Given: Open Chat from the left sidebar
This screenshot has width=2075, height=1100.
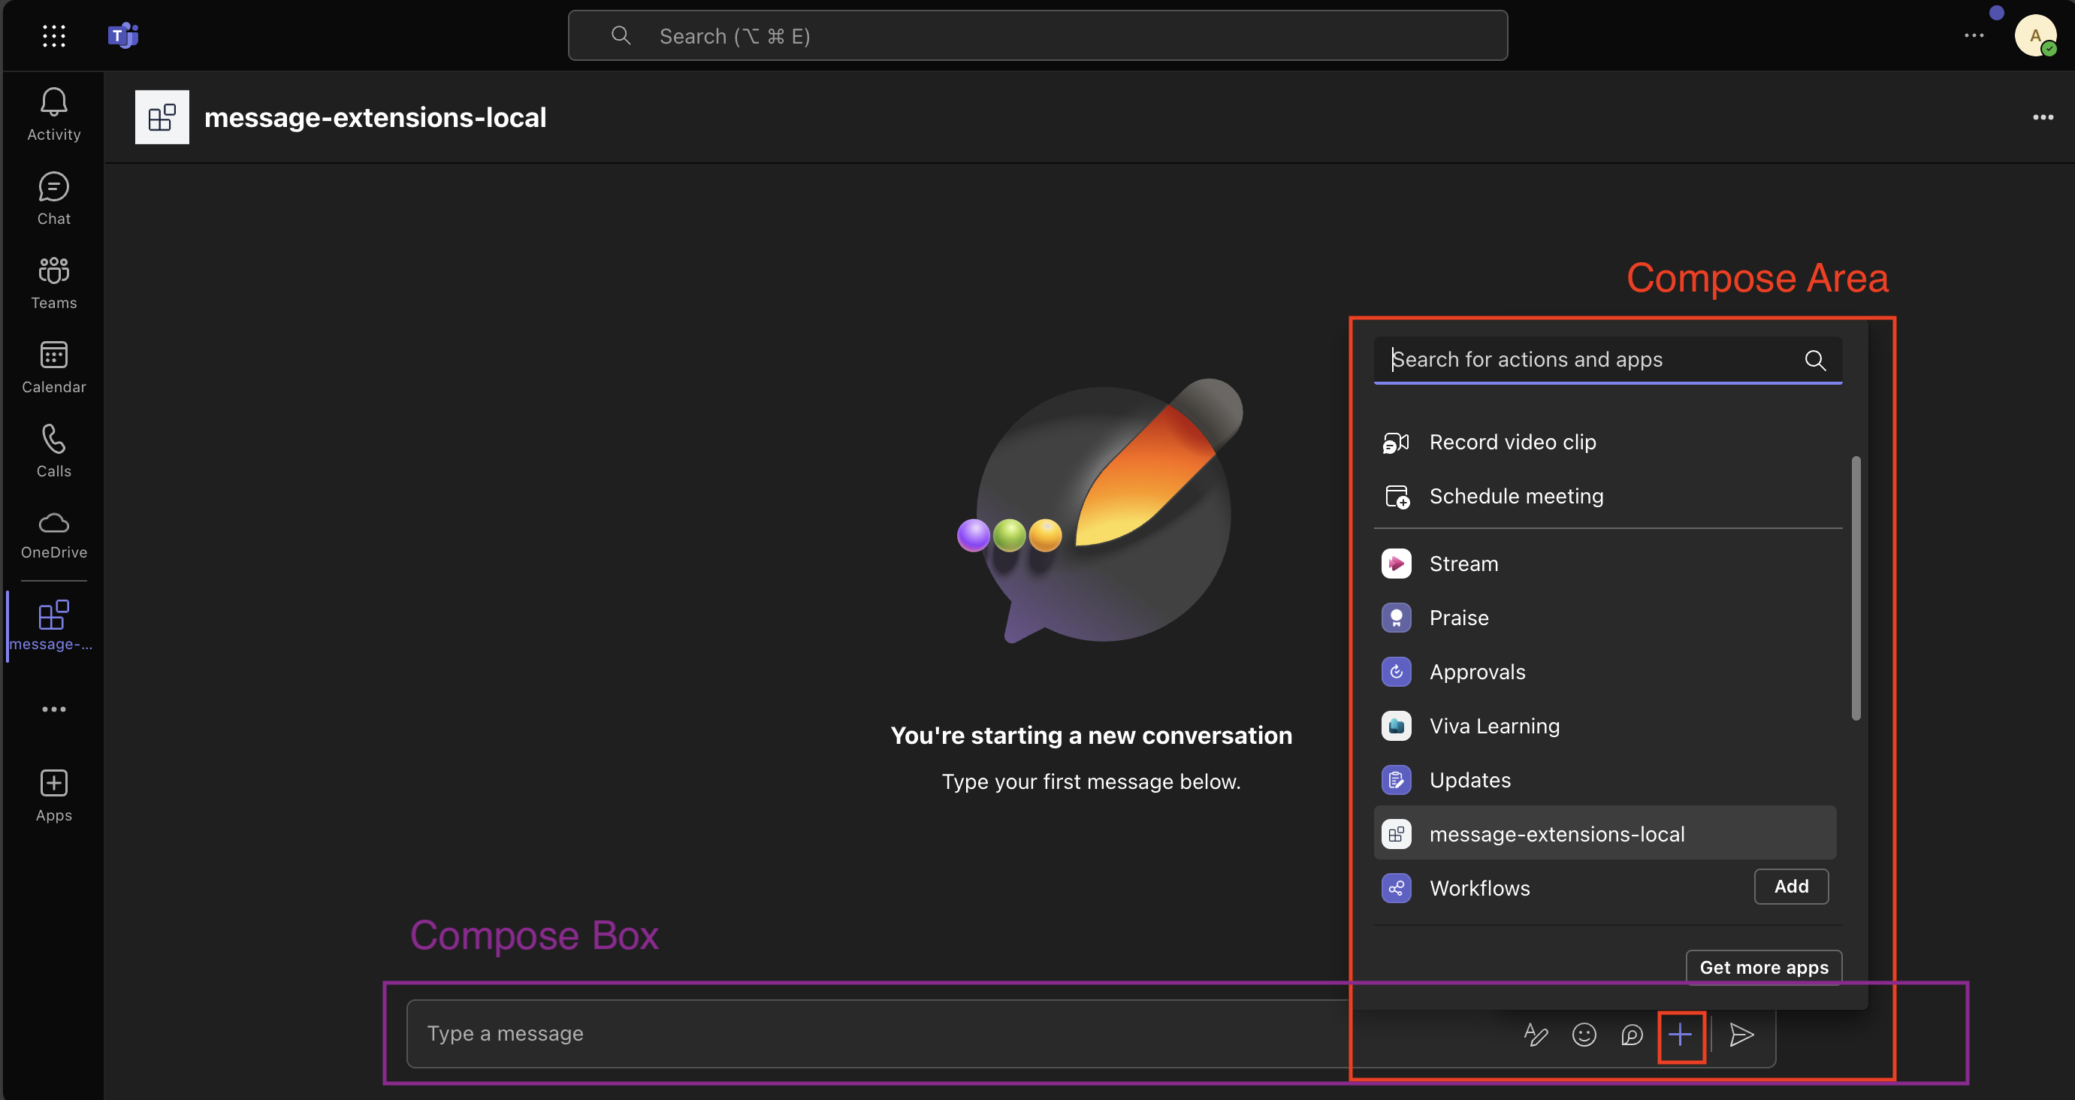Looking at the screenshot, I should (53, 198).
